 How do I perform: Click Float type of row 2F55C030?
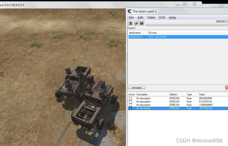[189, 98]
